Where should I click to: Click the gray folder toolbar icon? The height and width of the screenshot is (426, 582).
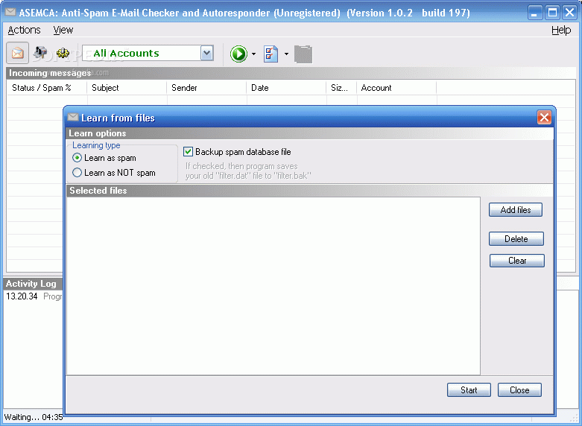tap(303, 54)
